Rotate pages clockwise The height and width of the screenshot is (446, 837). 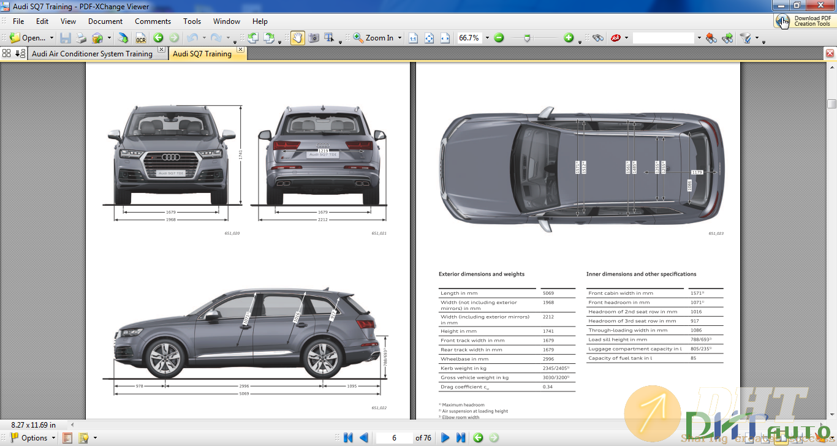point(269,38)
